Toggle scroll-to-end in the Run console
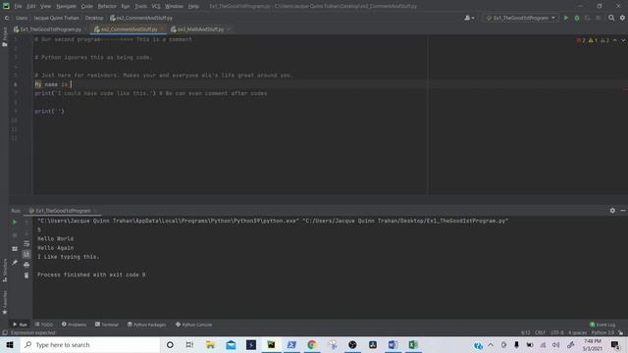This screenshot has width=628, height=353. pos(26,254)
